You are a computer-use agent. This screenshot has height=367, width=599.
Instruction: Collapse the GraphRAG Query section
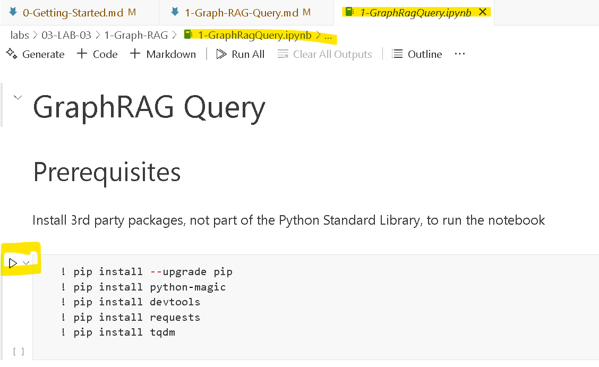(18, 97)
